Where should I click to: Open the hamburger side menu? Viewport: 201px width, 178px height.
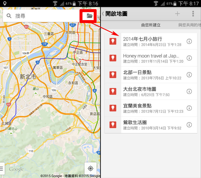tap(1, 169)
